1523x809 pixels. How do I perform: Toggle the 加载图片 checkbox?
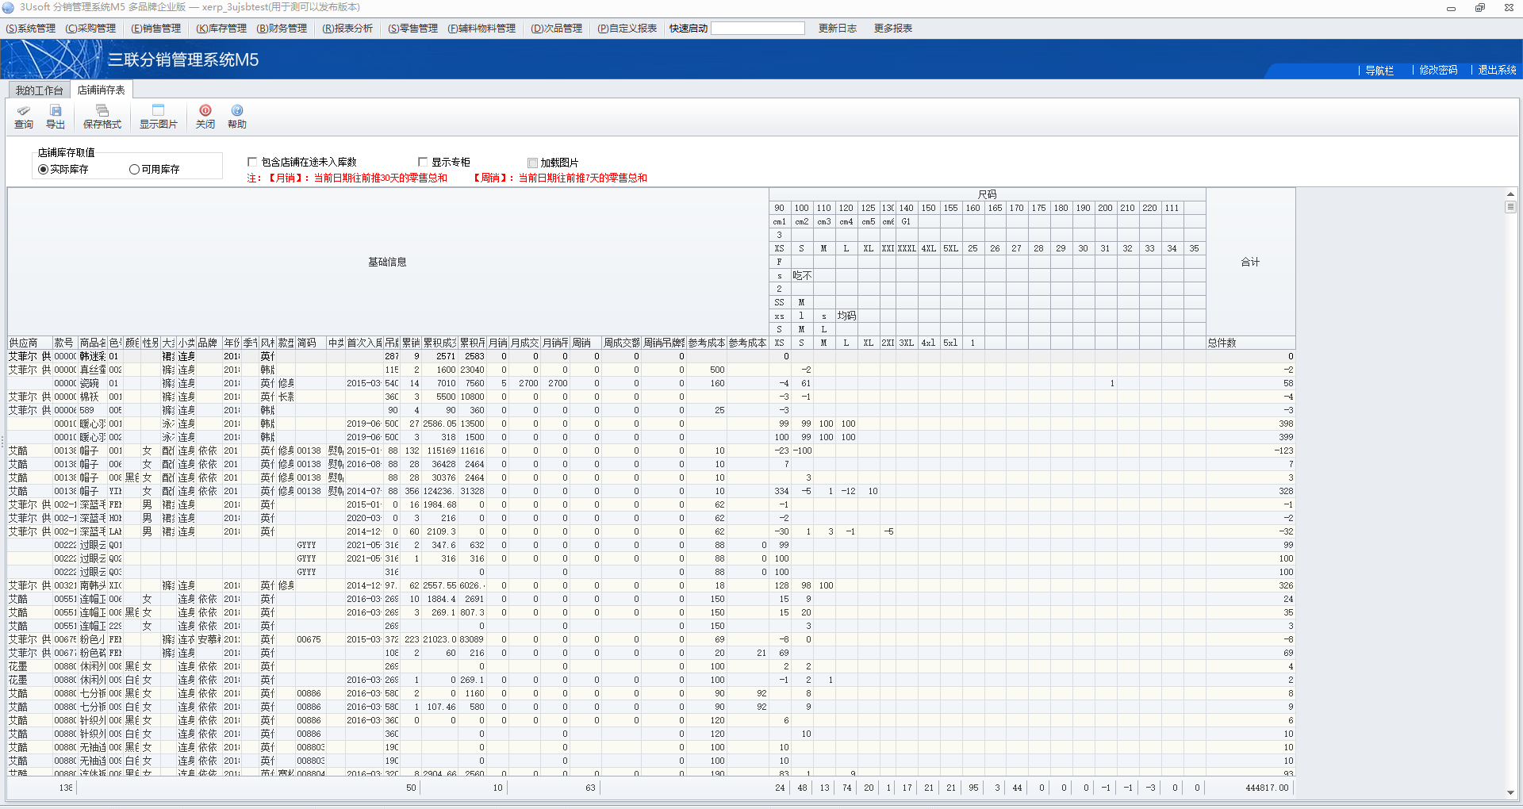[532, 163]
